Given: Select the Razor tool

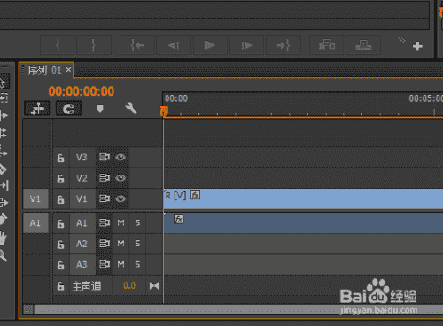Looking at the screenshot, I should pyautogui.click(x=3, y=169).
